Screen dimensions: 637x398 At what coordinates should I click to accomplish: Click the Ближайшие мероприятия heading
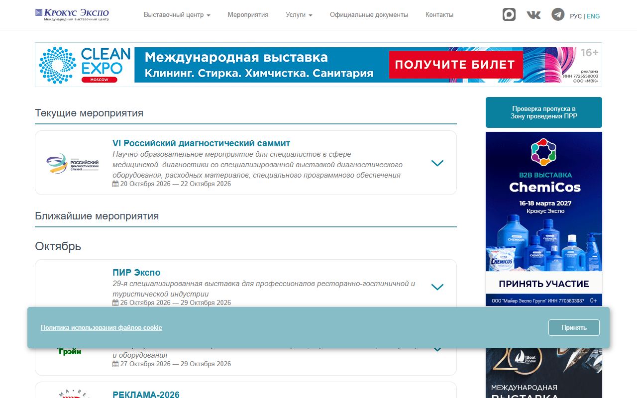(97, 216)
